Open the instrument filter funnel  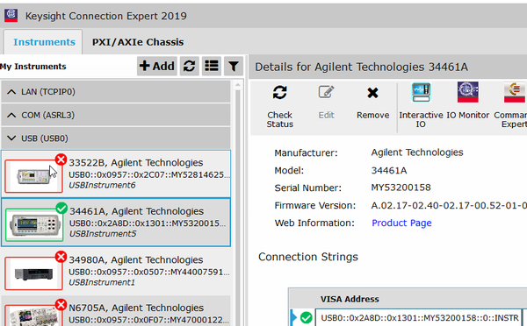pyautogui.click(x=234, y=66)
